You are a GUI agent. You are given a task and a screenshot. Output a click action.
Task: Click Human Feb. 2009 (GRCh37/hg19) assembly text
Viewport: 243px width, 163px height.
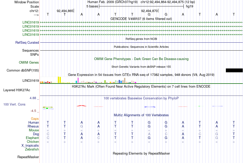tap(113, 2)
